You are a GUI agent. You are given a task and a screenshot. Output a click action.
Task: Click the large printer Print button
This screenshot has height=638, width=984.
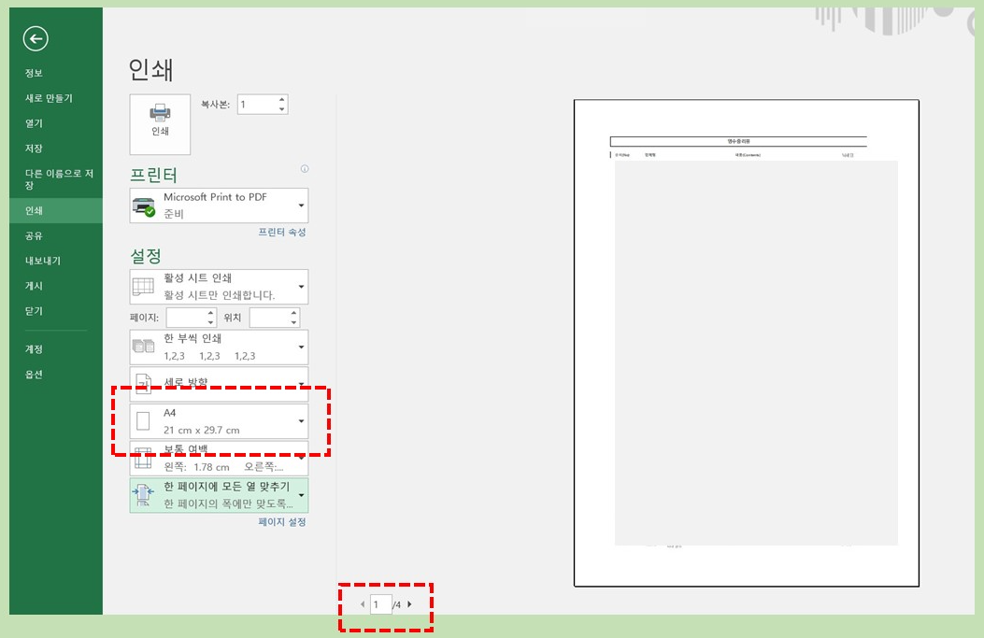coord(160,124)
